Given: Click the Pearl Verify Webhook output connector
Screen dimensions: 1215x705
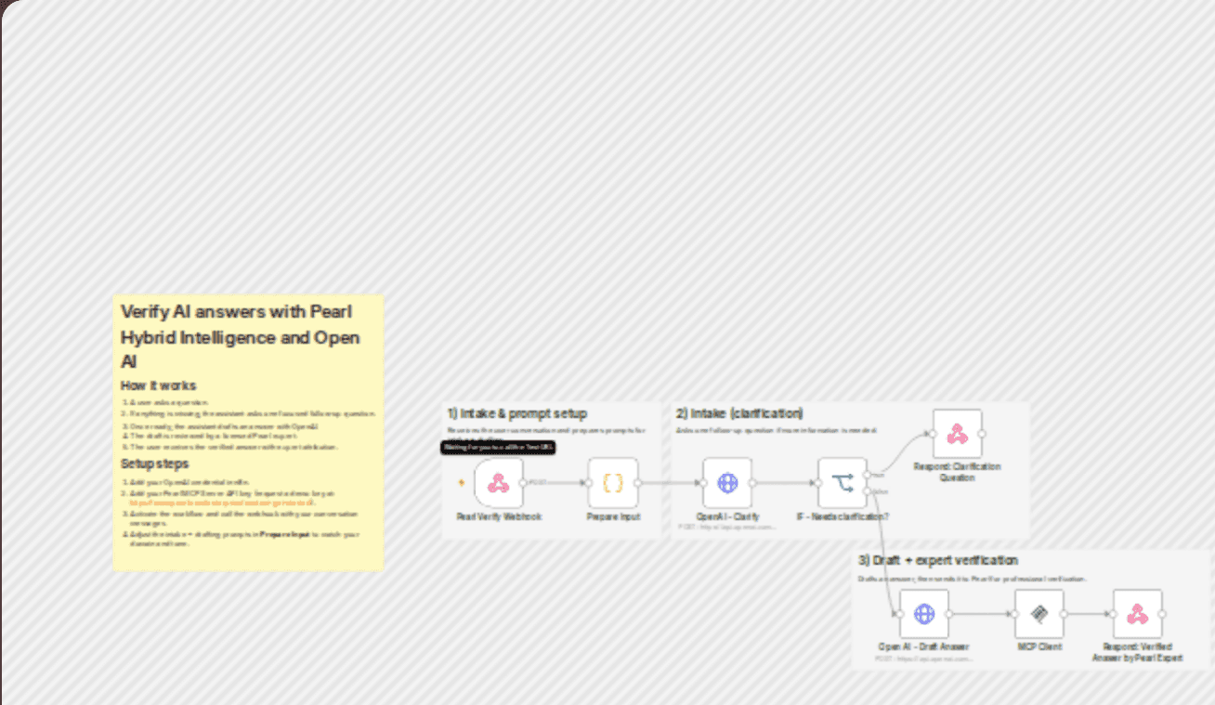Looking at the screenshot, I should coord(524,483).
